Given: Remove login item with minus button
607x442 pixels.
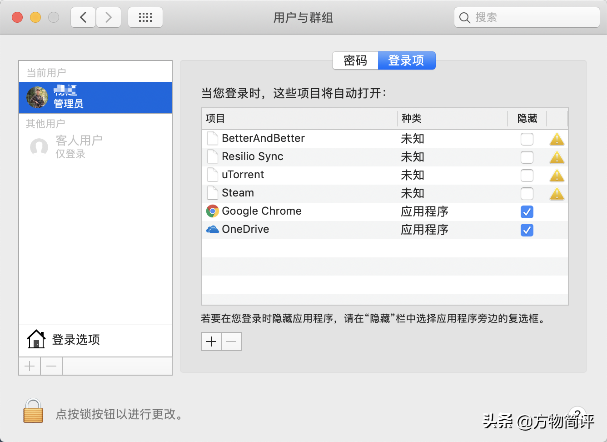Looking at the screenshot, I should point(231,342).
